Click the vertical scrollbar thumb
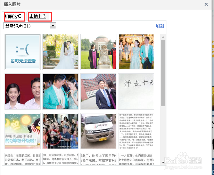214x175 pixels. click(x=163, y=73)
